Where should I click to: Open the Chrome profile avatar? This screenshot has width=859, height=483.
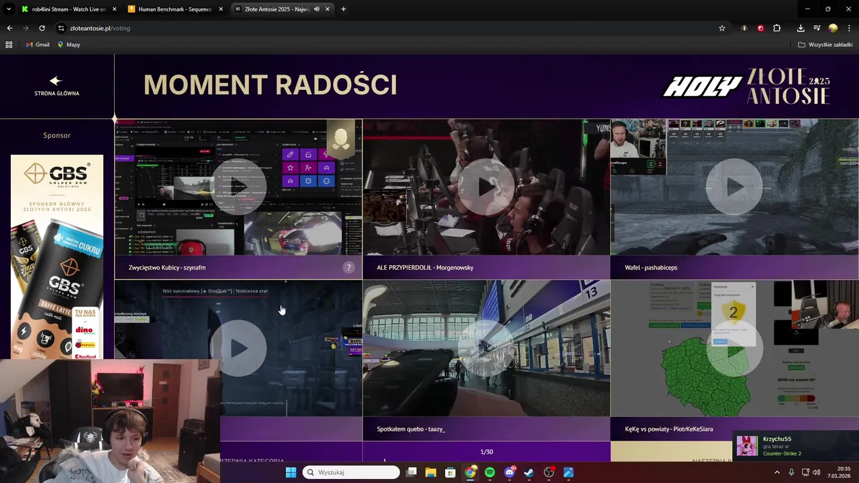pos(833,28)
